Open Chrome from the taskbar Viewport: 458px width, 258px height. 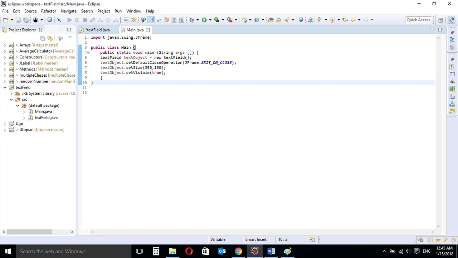point(238,251)
